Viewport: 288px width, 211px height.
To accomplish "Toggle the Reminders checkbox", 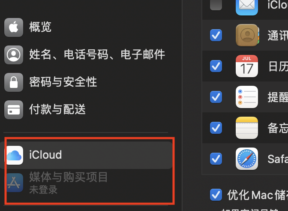I will click(x=216, y=97).
